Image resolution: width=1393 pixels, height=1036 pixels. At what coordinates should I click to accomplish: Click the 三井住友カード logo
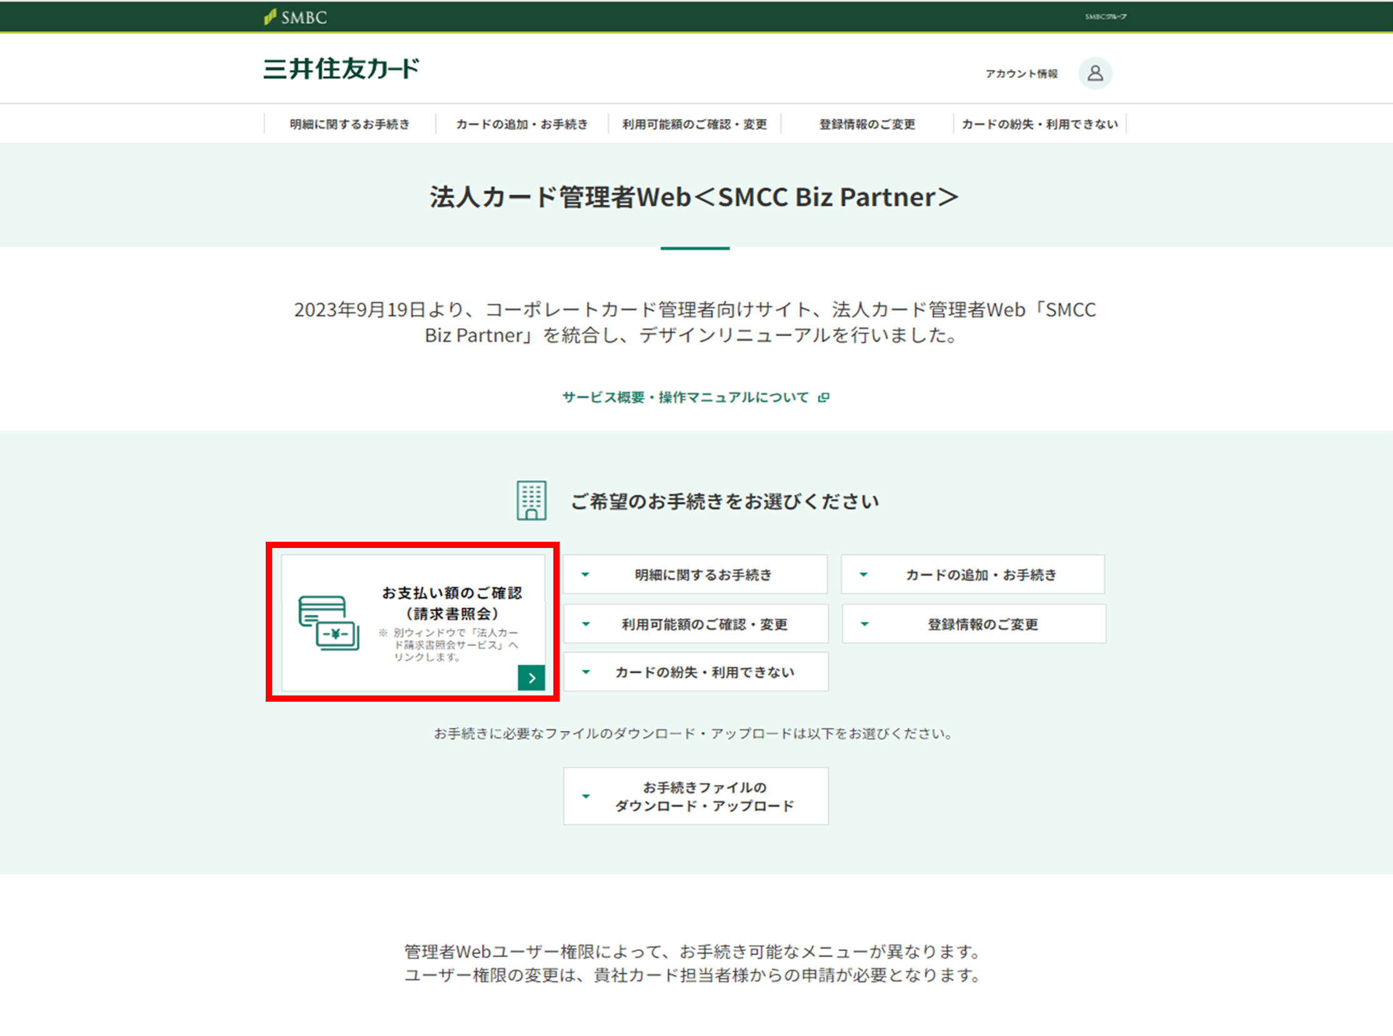(x=341, y=68)
